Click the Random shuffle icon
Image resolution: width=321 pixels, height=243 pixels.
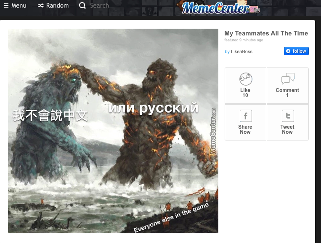(x=40, y=5)
